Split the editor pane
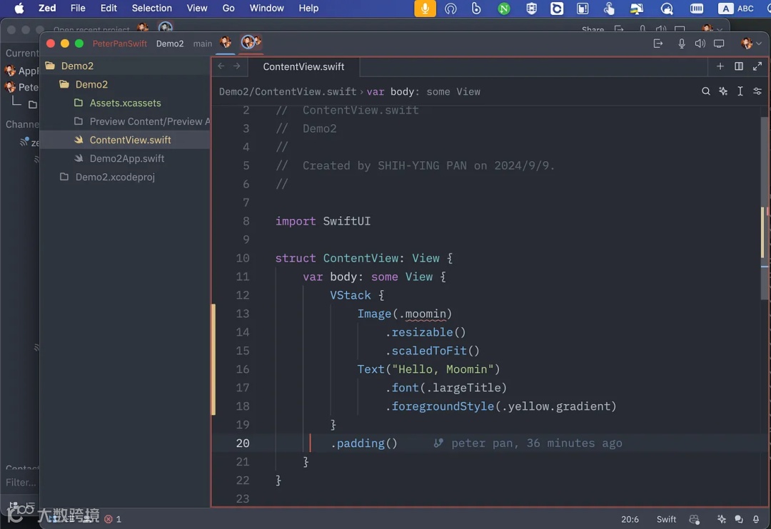 [739, 66]
